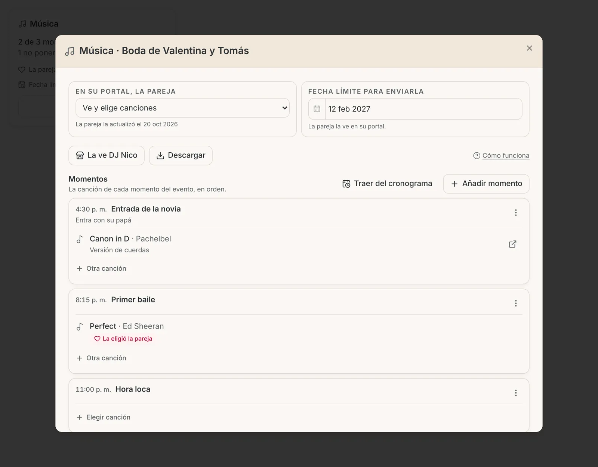
Task: Open the 'Cómo funciona' help link
Action: click(x=501, y=156)
